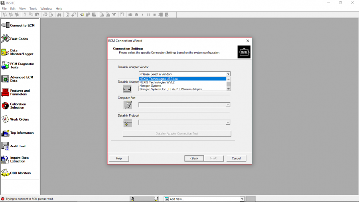Open the Tools menu
Viewport: 359px width, 202px height.
pos(33,8)
